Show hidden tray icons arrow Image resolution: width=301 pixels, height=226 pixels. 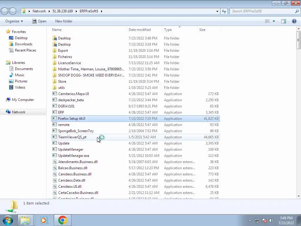(250, 220)
